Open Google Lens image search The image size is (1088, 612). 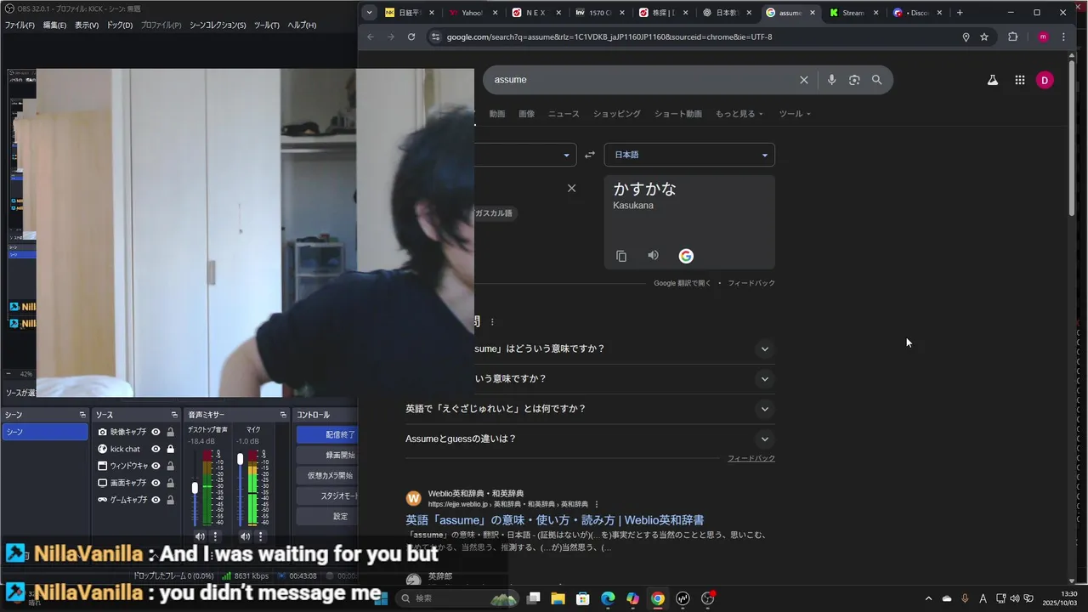(x=854, y=80)
